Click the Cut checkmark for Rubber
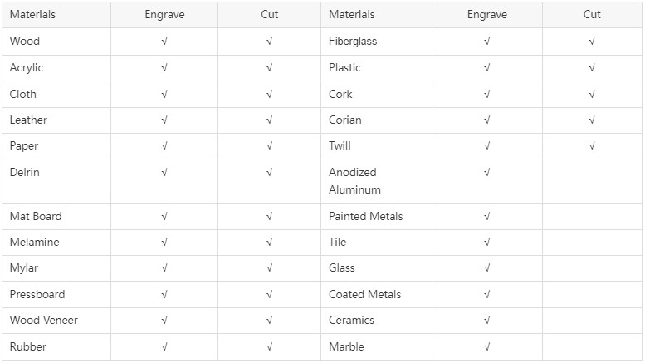 [269, 347]
